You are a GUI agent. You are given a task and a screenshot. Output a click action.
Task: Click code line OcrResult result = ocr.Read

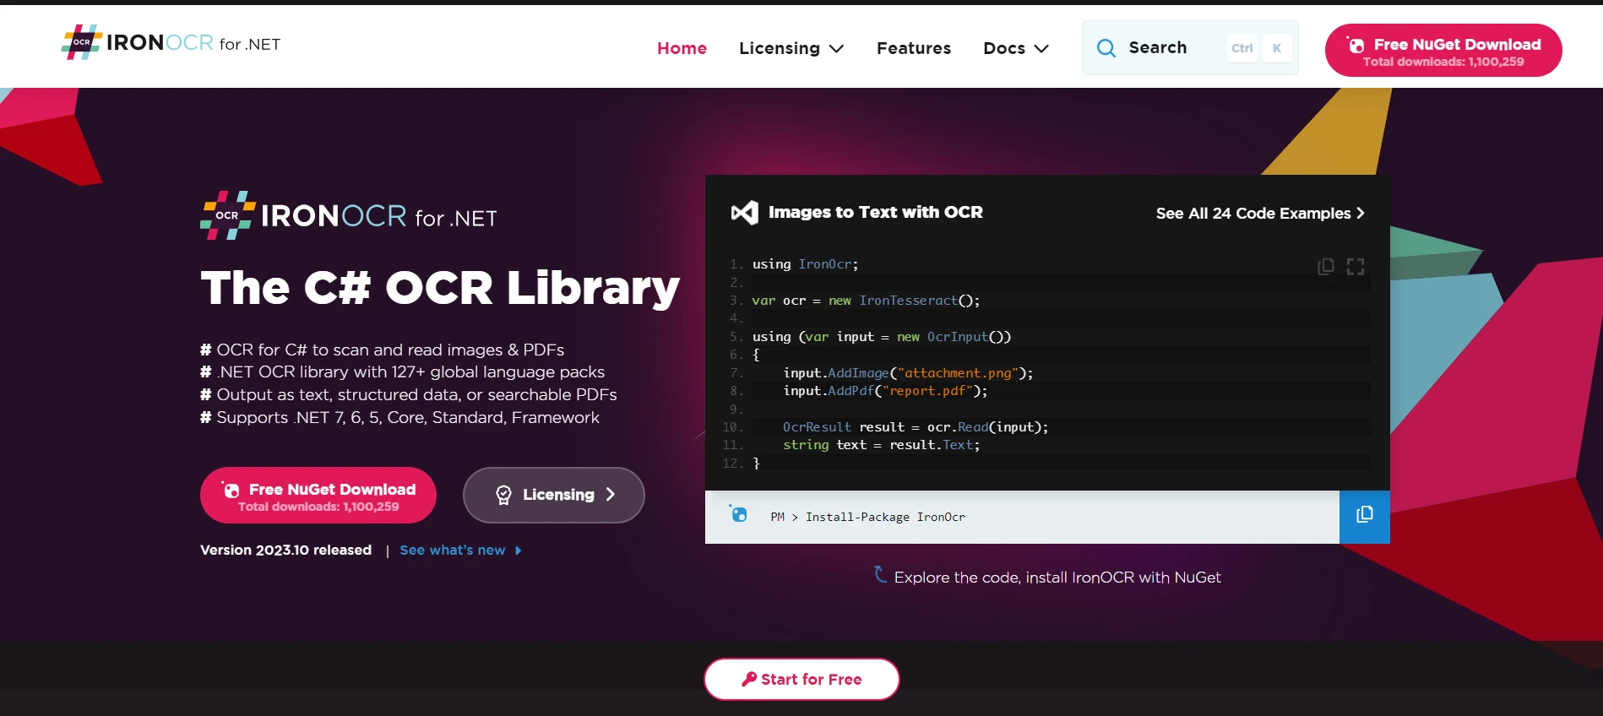pyautogui.click(x=916, y=427)
